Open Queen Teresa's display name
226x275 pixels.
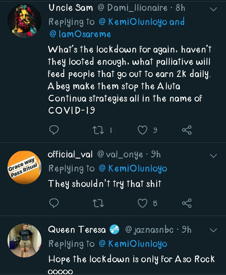pos(77,230)
